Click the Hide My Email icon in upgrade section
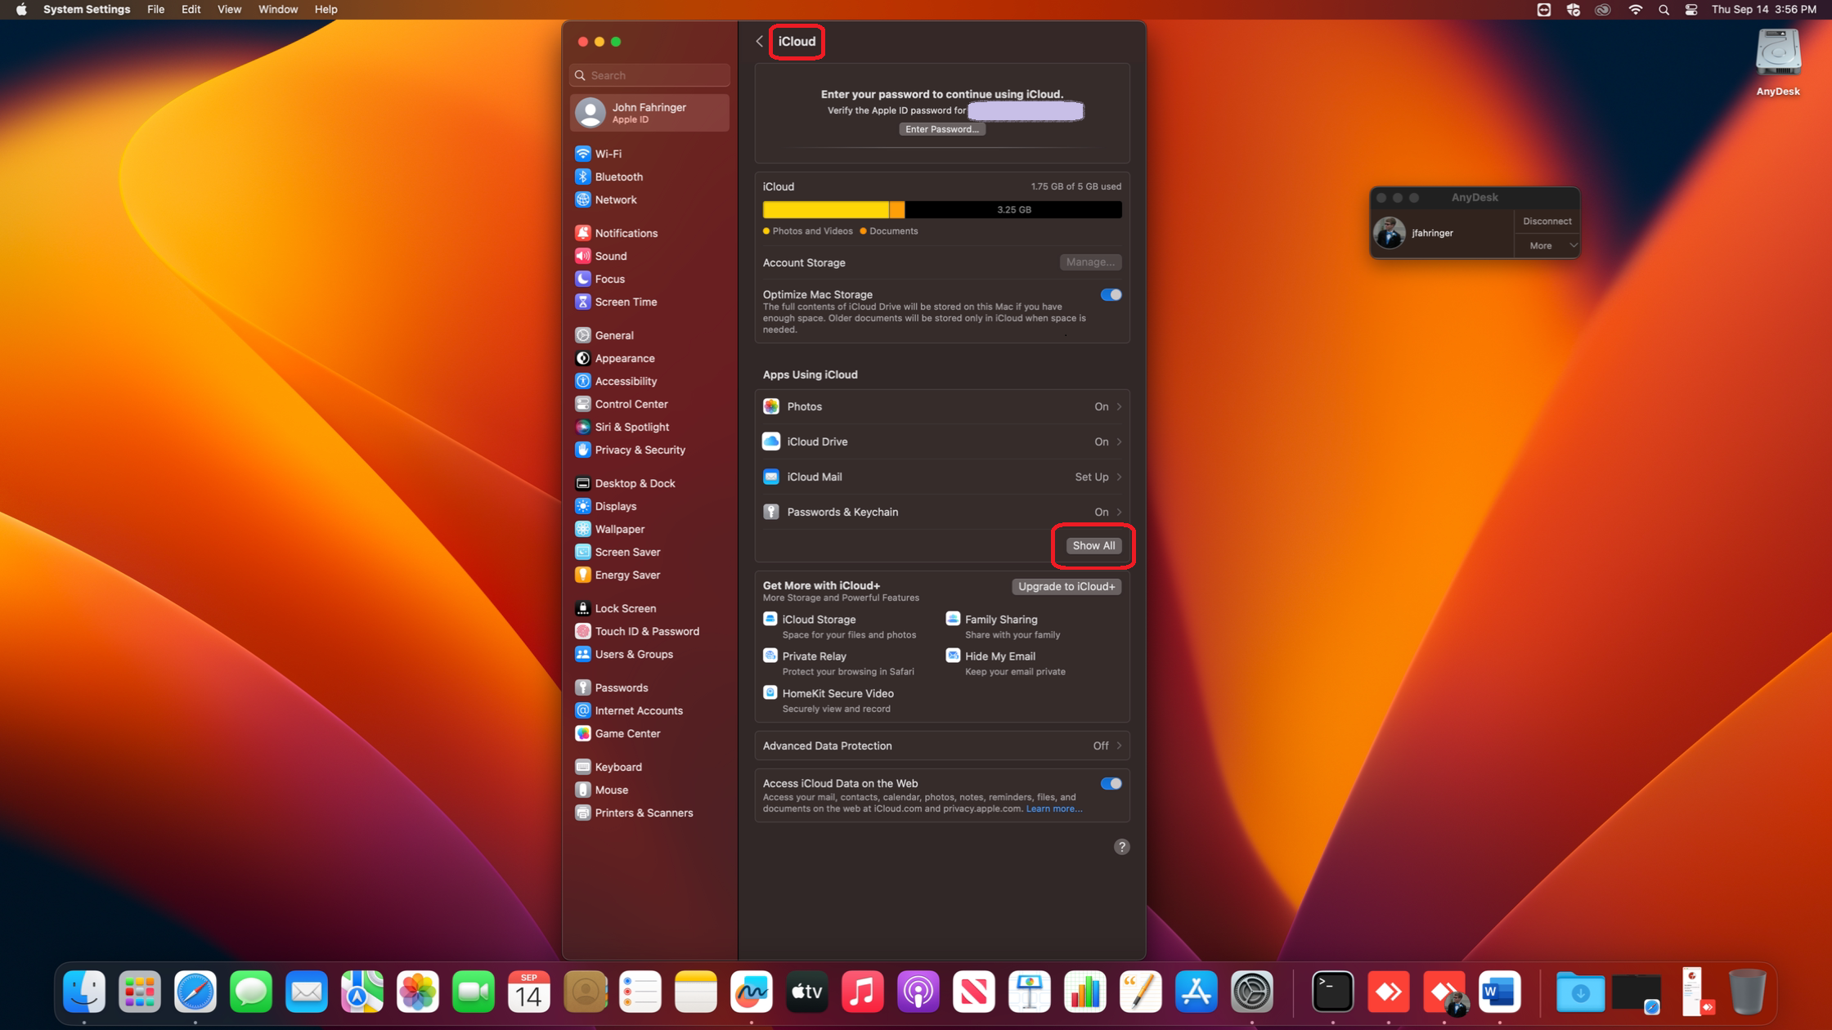The height and width of the screenshot is (1030, 1832). pos(953,656)
